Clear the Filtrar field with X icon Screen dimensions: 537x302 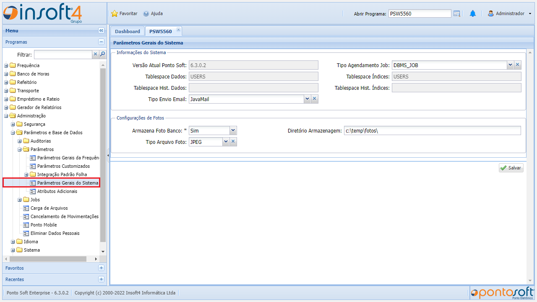click(95, 55)
